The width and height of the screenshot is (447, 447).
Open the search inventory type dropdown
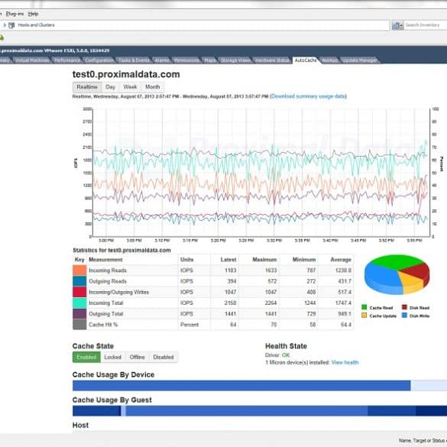point(397,25)
